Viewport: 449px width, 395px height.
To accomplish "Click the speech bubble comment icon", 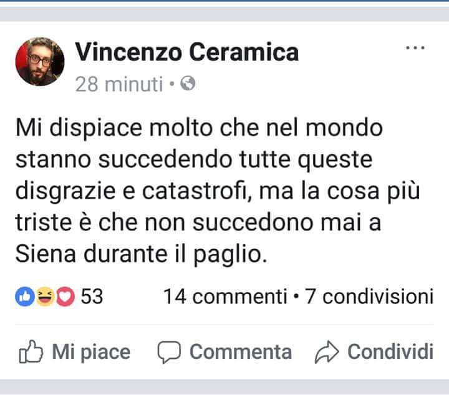I will point(168,353).
